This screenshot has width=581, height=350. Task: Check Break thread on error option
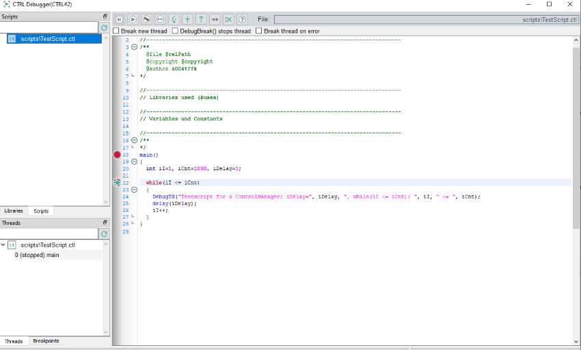coord(258,31)
